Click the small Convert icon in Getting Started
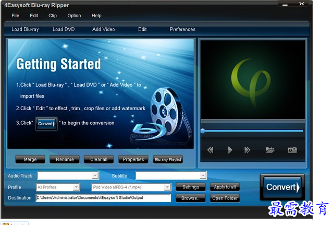The width and height of the screenshot is (333, 225). coord(46,124)
